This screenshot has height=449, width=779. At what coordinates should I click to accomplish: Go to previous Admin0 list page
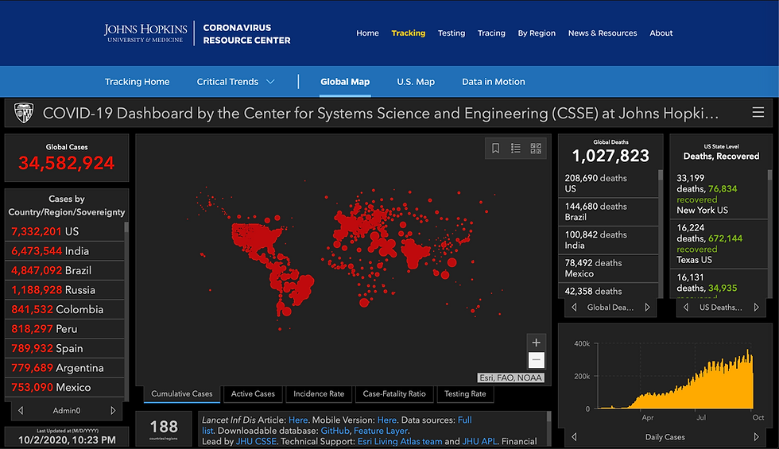click(x=21, y=410)
